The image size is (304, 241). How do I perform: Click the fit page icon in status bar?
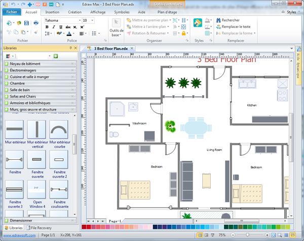point(274,235)
